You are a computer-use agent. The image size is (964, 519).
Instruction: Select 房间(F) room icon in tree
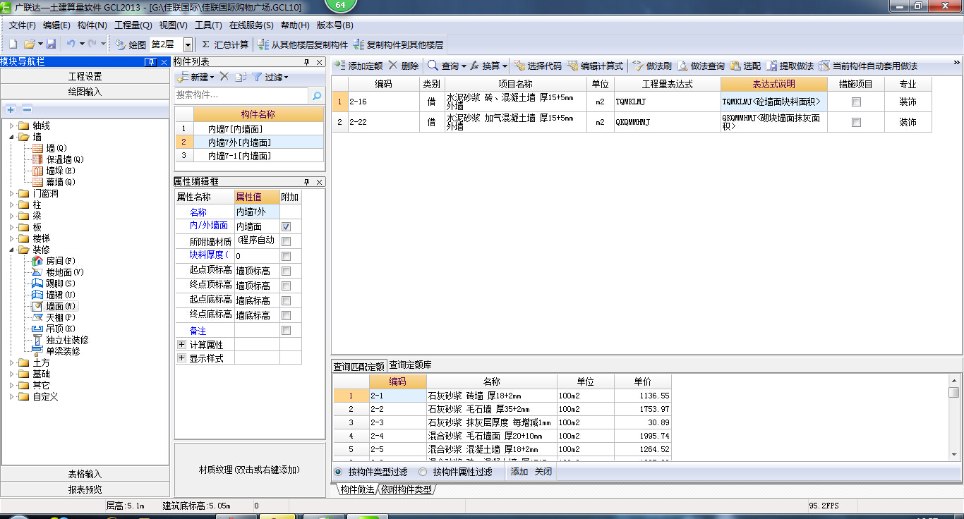point(38,261)
